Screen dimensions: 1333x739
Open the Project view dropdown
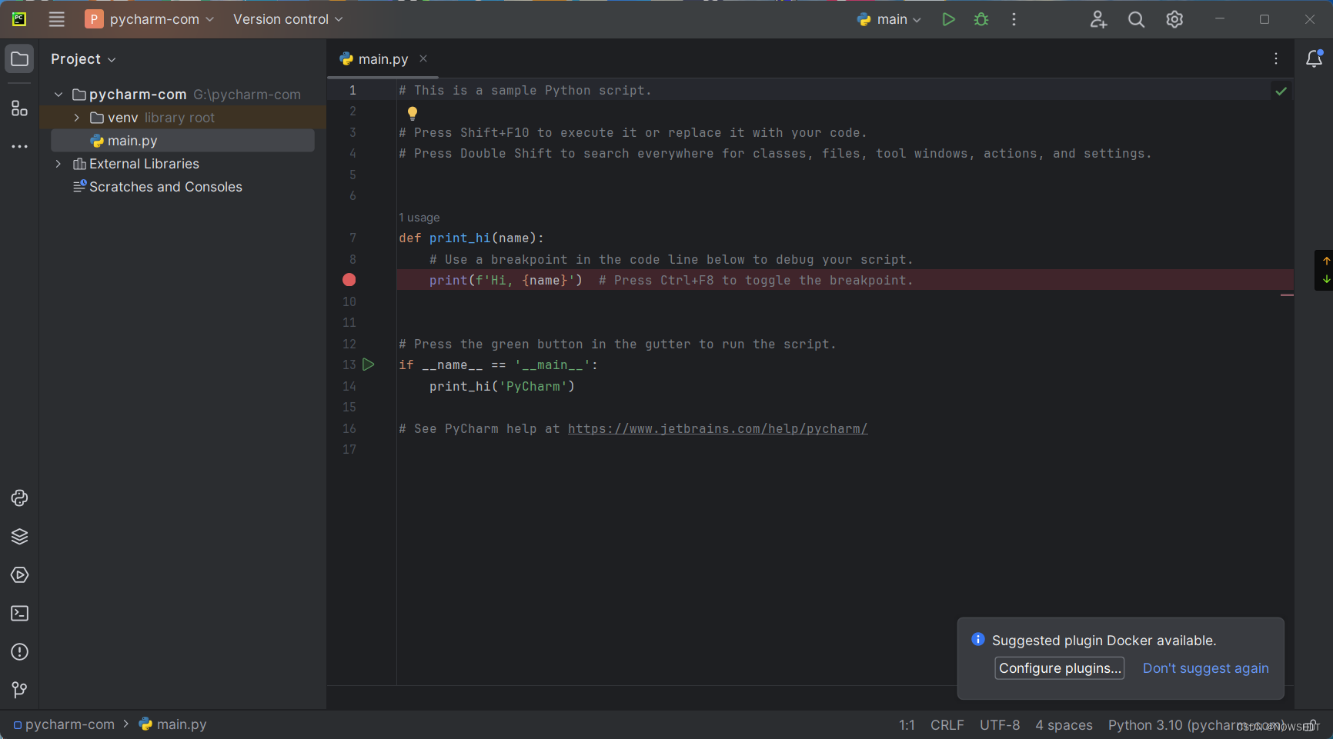(83, 59)
